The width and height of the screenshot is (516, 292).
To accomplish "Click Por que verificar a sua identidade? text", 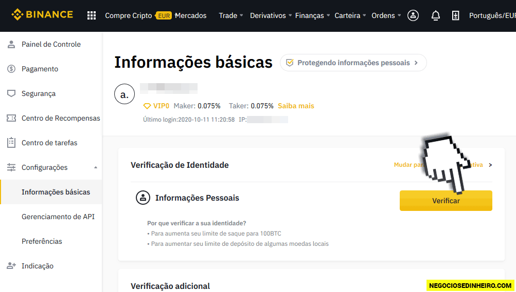I will click(197, 223).
